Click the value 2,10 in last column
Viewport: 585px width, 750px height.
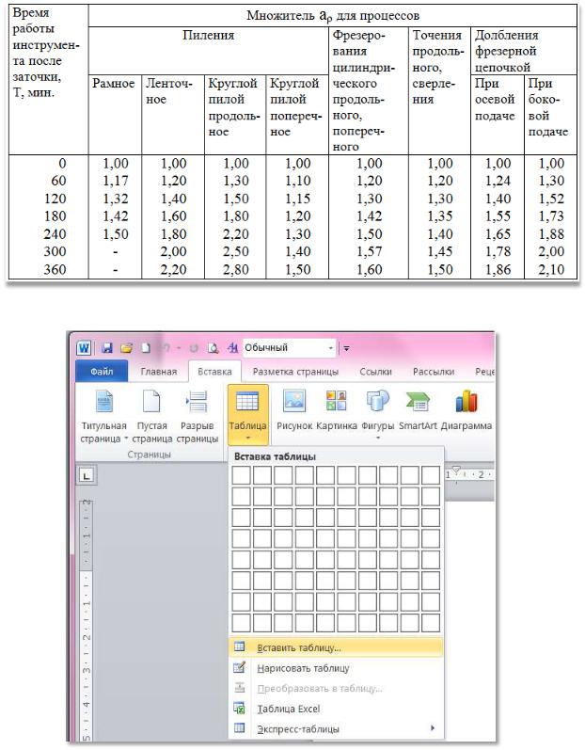[x=551, y=269]
